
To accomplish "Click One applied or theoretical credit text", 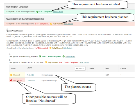I will pos(26,63).
